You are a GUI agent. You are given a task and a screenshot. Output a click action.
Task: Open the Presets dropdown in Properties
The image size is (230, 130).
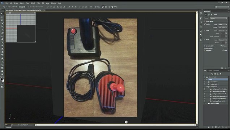(218, 18)
